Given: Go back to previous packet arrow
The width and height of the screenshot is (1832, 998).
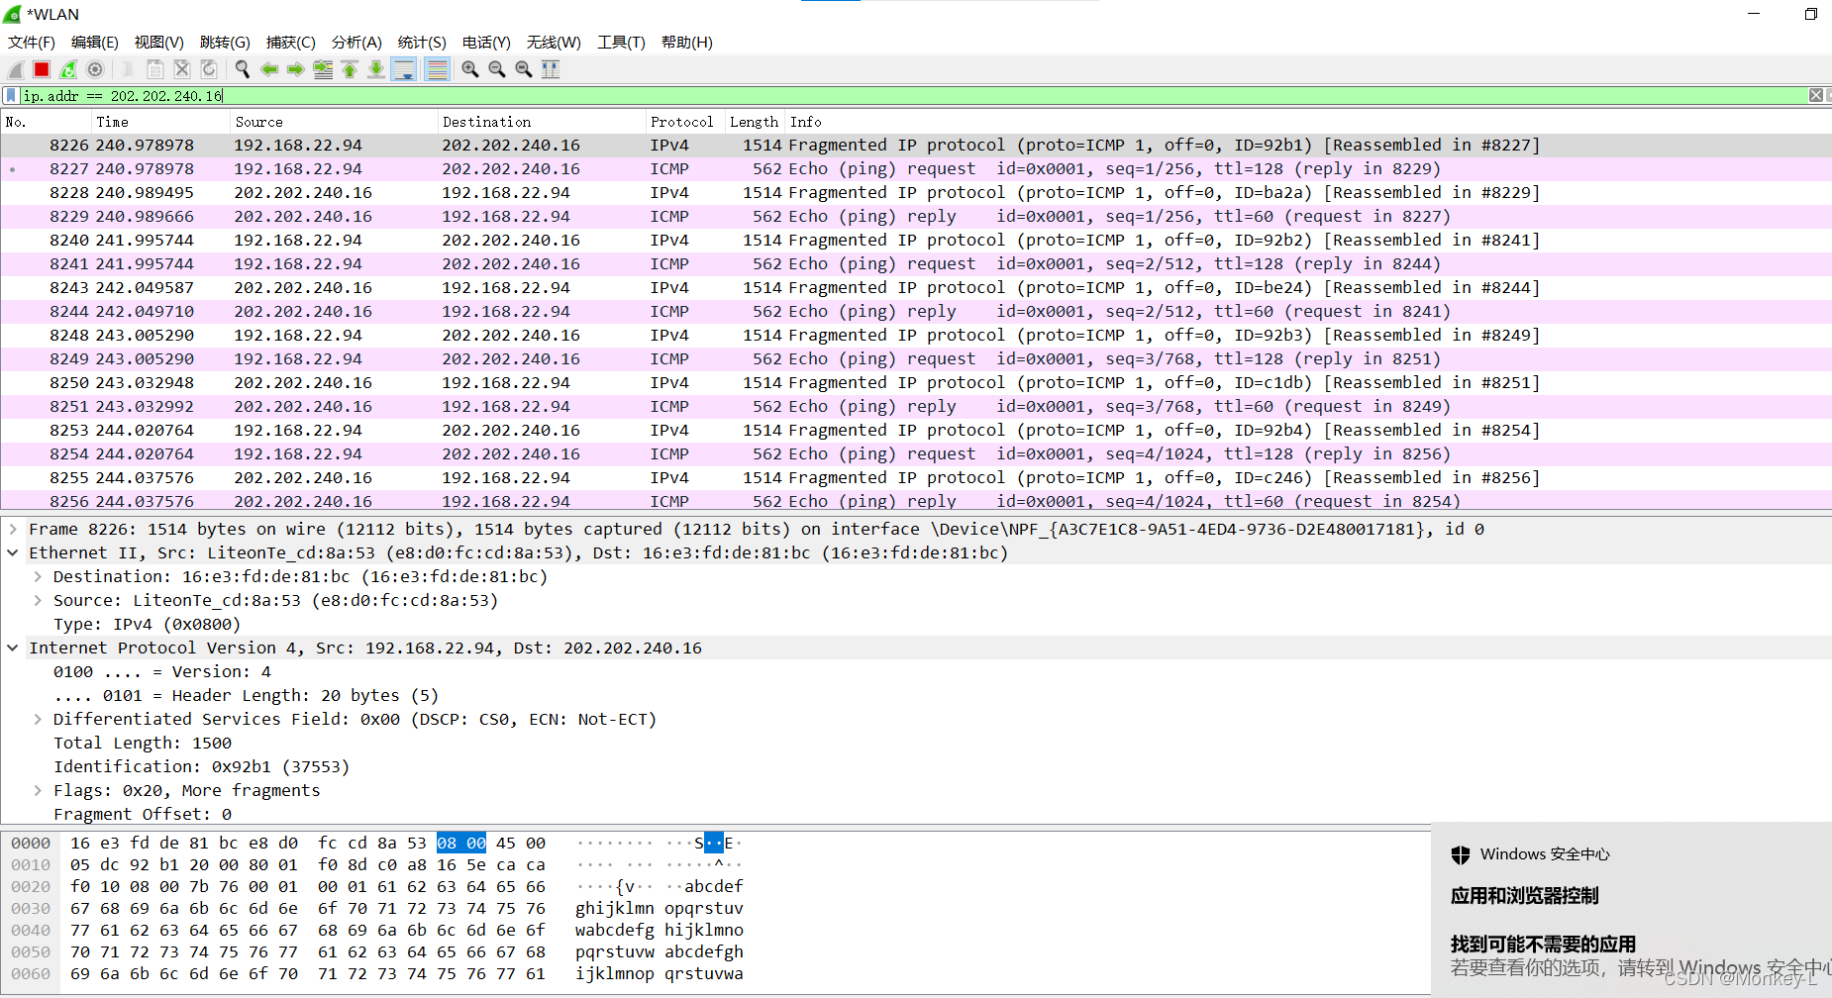Looking at the screenshot, I should [269, 69].
